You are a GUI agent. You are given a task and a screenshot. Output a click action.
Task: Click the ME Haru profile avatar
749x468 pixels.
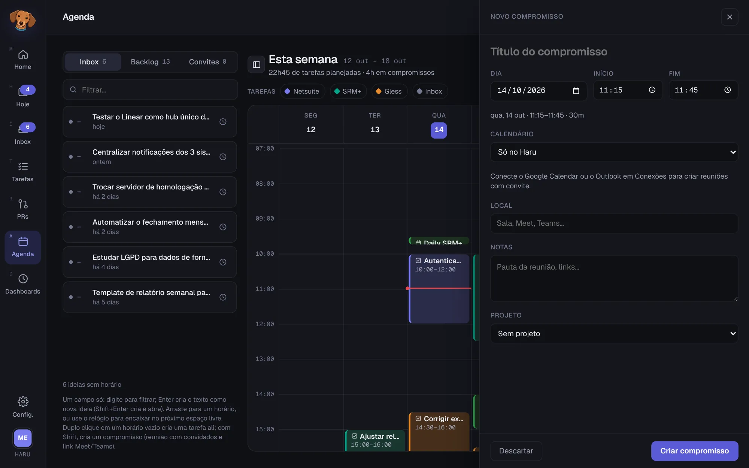23,438
